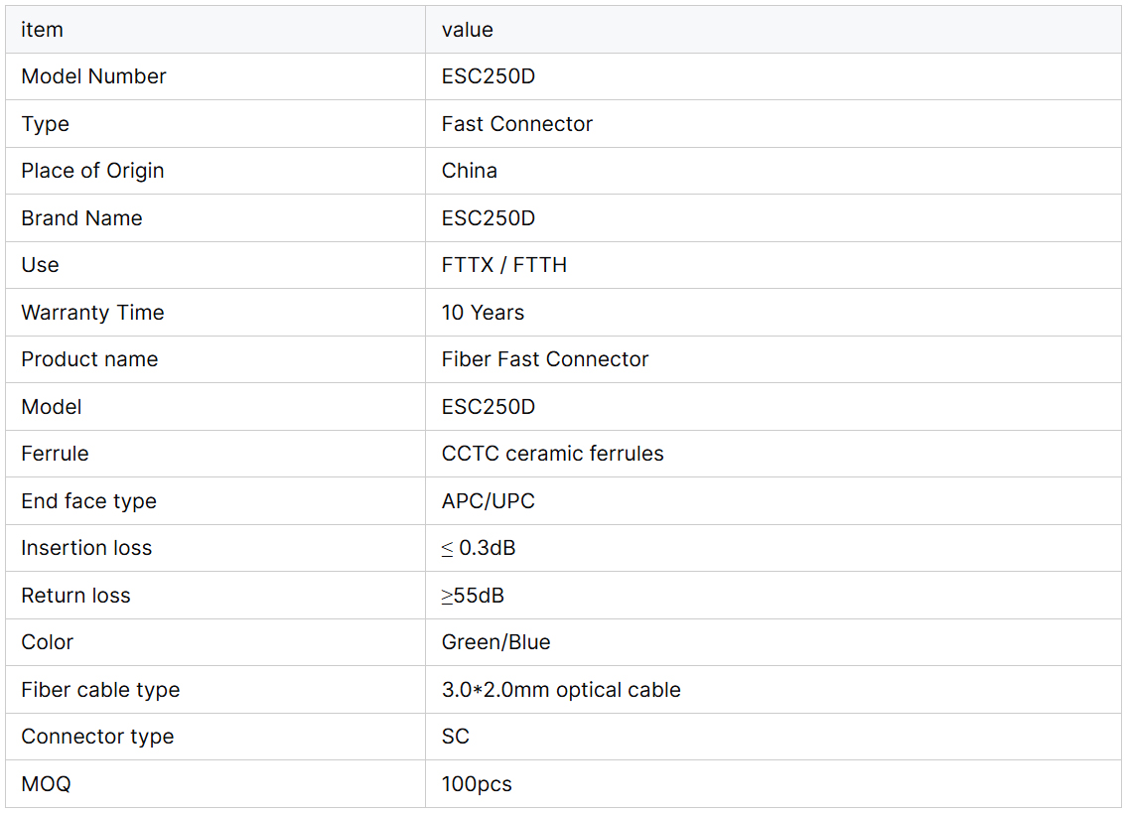Click the 'value' column header
This screenshot has height=814, width=1128.
tap(468, 30)
